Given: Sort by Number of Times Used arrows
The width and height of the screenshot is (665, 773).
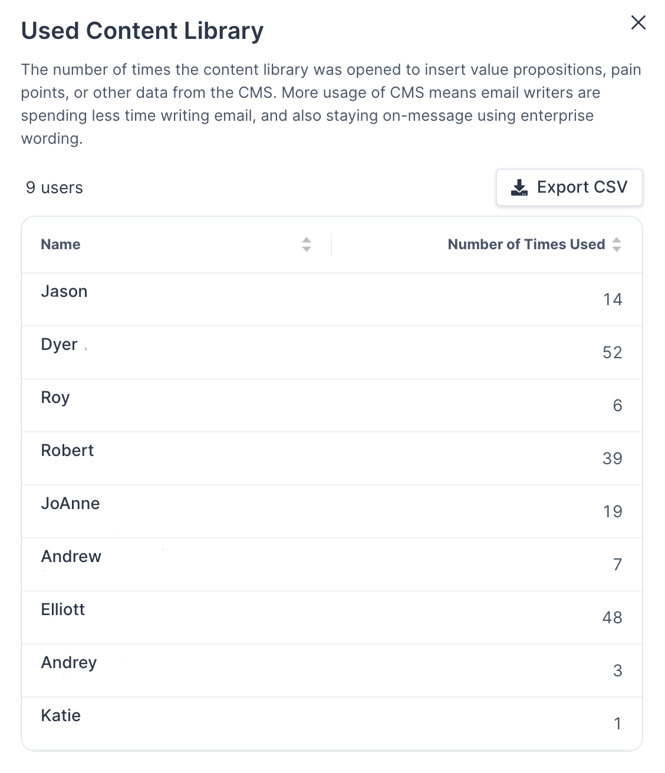Looking at the screenshot, I should [x=617, y=245].
